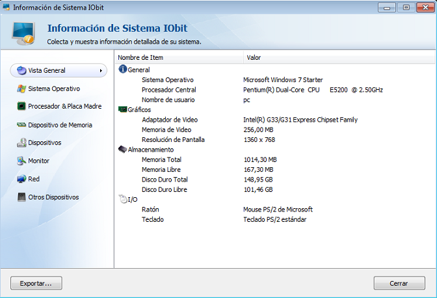The width and height of the screenshot is (437, 298).
Task: Click the Otros Dispositivos icon
Action: click(21, 197)
